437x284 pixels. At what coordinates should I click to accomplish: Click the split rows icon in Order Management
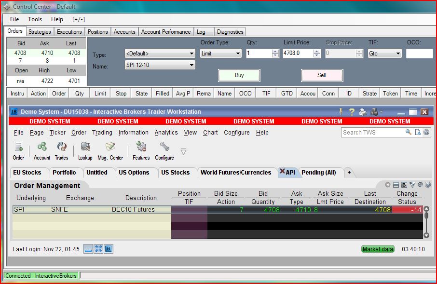(396, 185)
